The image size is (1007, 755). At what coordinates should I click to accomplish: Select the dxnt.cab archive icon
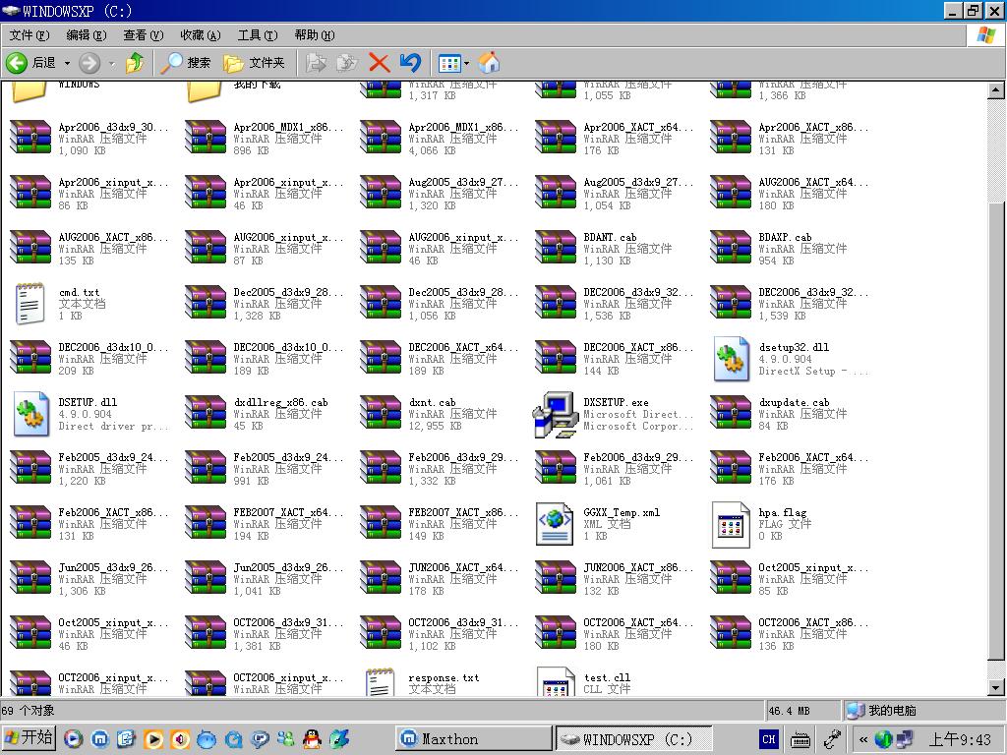click(x=381, y=413)
